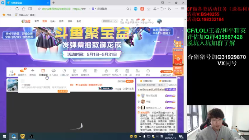Viewport: 249px width, 140px height.
Task: Click the 分享 share link
Action: (118, 89)
